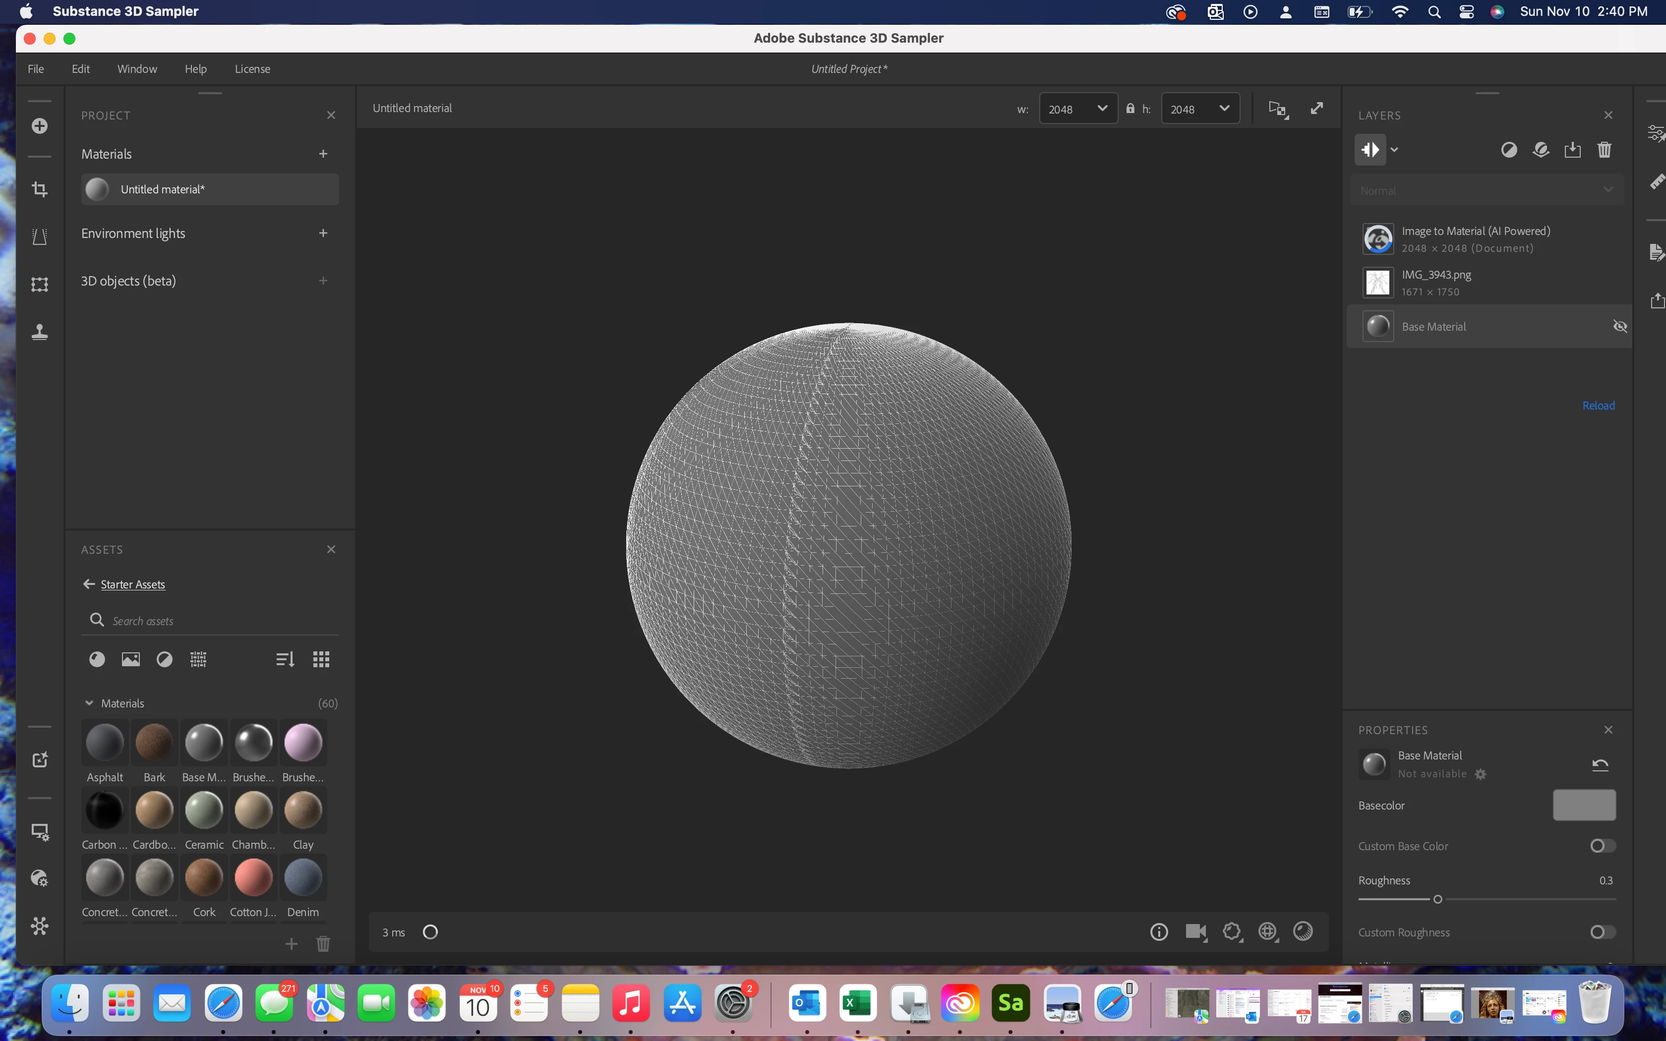
Task: Click the export layer icon in Layers
Action: (x=1572, y=149)
